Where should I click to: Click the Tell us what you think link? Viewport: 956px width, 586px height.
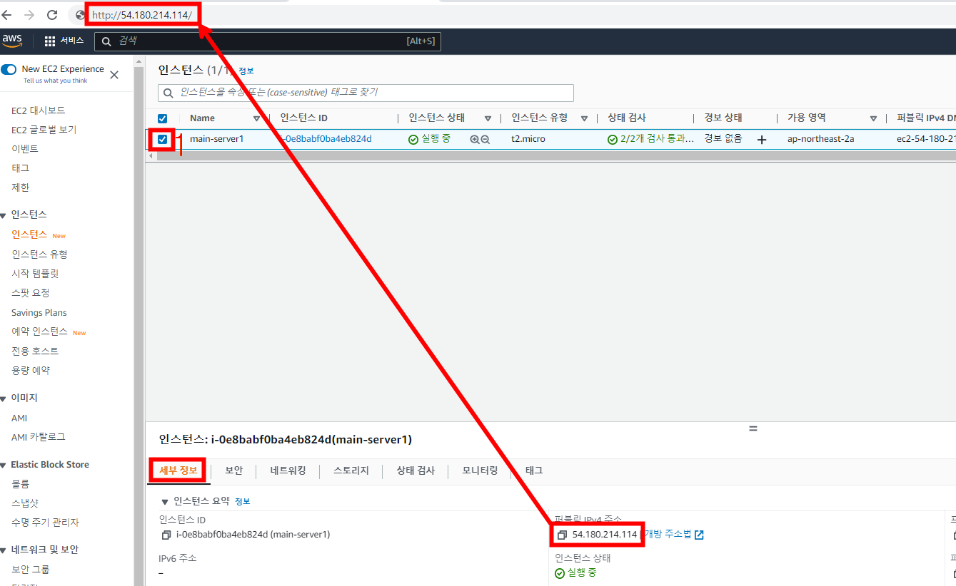(x=56, y=81)
